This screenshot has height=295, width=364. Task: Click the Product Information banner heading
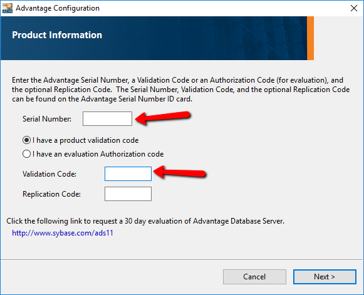tap(57, 35)
